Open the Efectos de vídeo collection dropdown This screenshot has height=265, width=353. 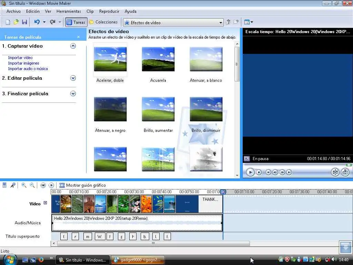click(173, 22)
